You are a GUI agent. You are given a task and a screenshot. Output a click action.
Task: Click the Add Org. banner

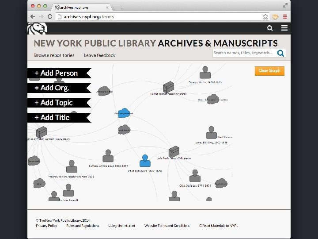tap(59, 88)
